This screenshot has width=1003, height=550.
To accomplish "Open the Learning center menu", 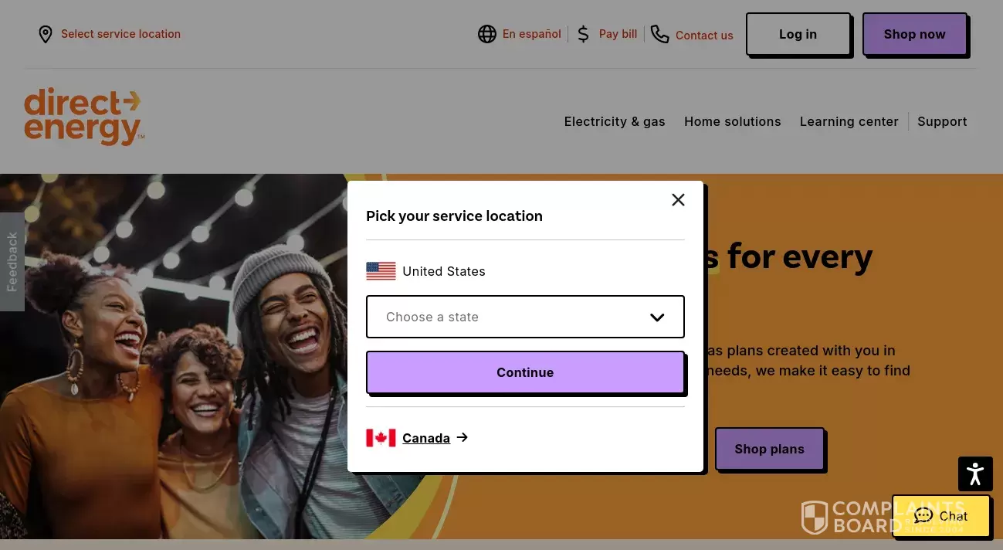I will click(x=849, y=121).
